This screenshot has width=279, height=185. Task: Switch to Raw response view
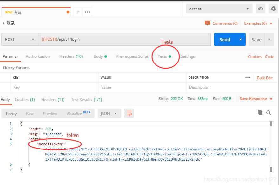tap(30, 114)
